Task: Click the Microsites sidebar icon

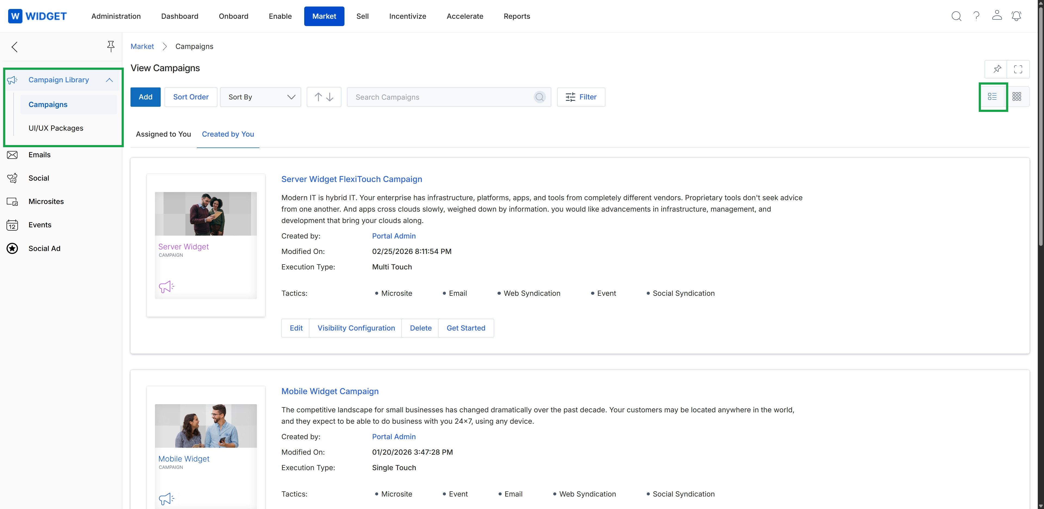Action: (12, 202)
